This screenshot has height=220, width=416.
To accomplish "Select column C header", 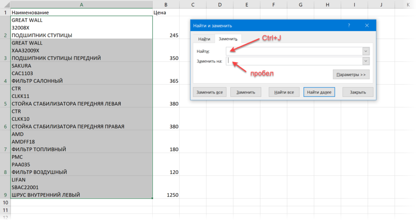I will 193,4.
